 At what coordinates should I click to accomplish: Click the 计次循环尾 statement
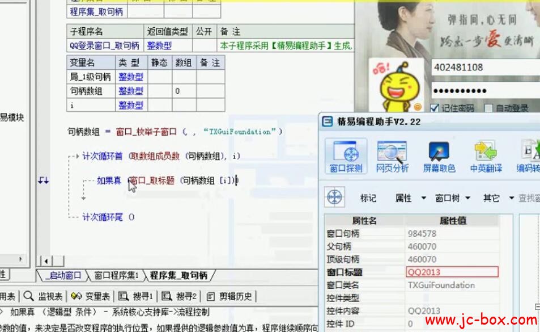click(103, 217)
